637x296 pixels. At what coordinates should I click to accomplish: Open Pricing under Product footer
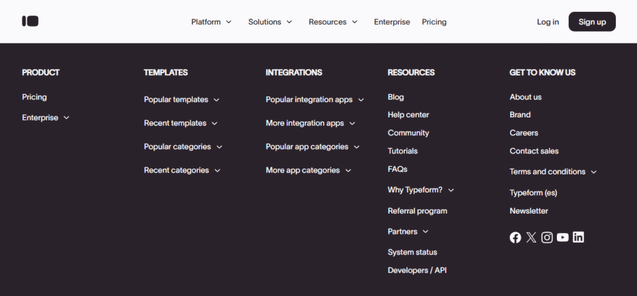tap(34, 97)
